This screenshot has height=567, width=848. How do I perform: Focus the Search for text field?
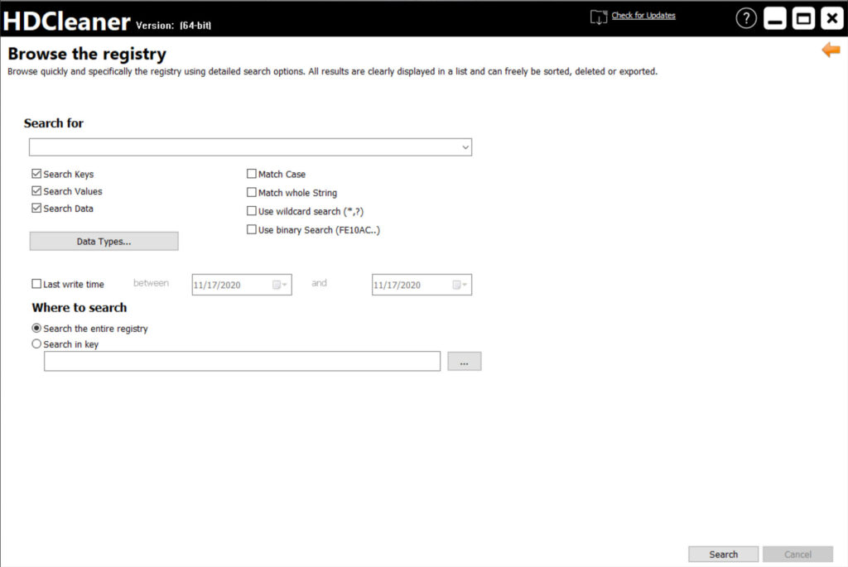coord(250,147)
